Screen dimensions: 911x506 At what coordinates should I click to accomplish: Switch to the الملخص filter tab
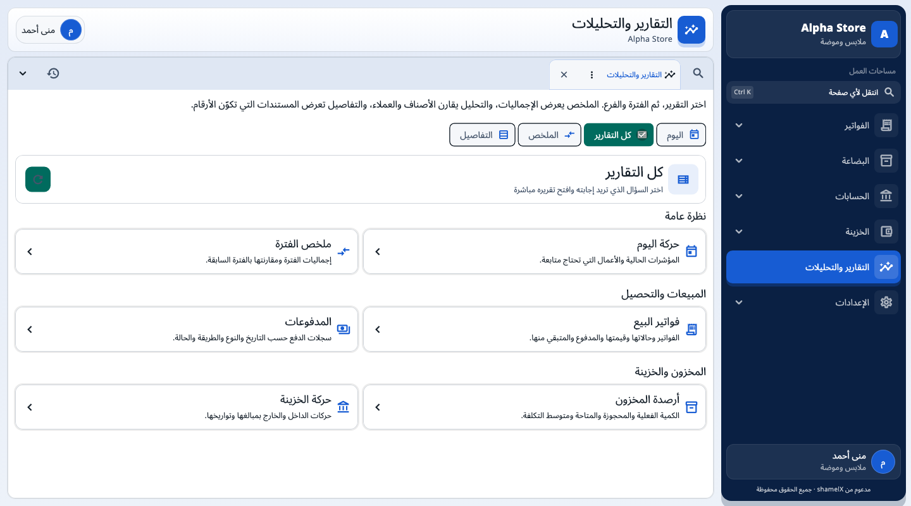click(x=550, y=135)
